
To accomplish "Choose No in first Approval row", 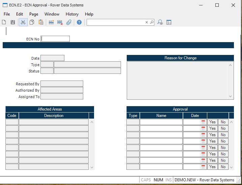I will pos(223,122).
